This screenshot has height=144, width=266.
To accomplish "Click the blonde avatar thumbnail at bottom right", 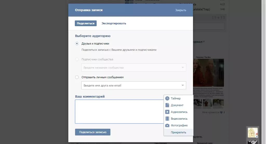I will (252, 133).
